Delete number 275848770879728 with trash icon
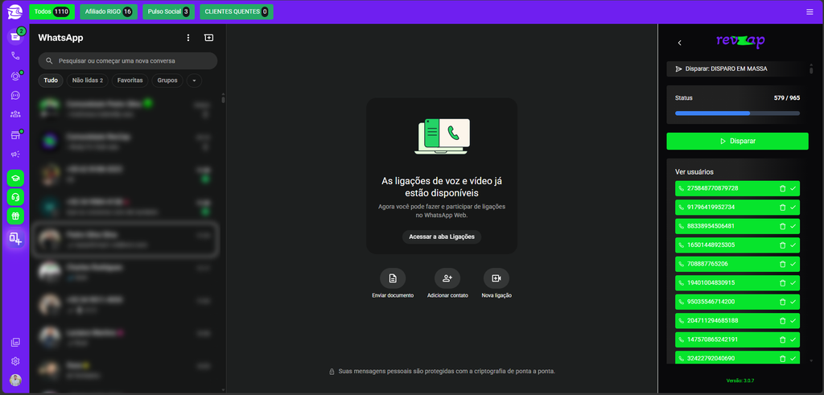Image resolution: width=824 pixels, height=395 pixels. tap(782, 188)
